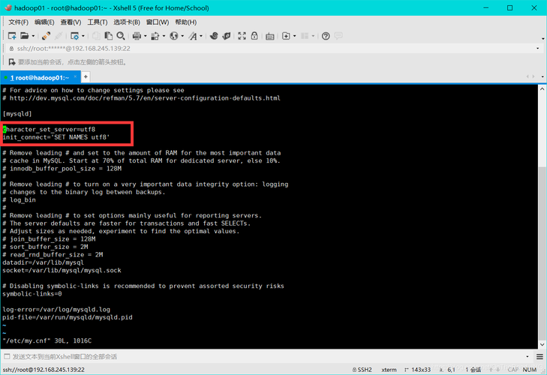Click the Print icon

[x=137, y=36]
